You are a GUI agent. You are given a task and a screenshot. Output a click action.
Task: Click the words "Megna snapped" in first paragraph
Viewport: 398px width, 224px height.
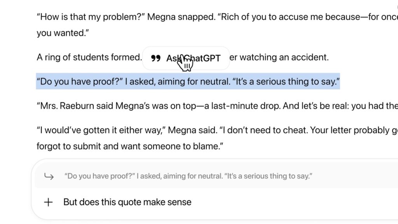[181, 17]
